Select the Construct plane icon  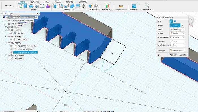pos(107,6)
